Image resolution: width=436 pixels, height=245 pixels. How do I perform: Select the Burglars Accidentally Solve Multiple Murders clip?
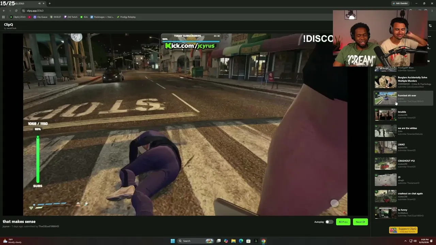coord(404,82)
